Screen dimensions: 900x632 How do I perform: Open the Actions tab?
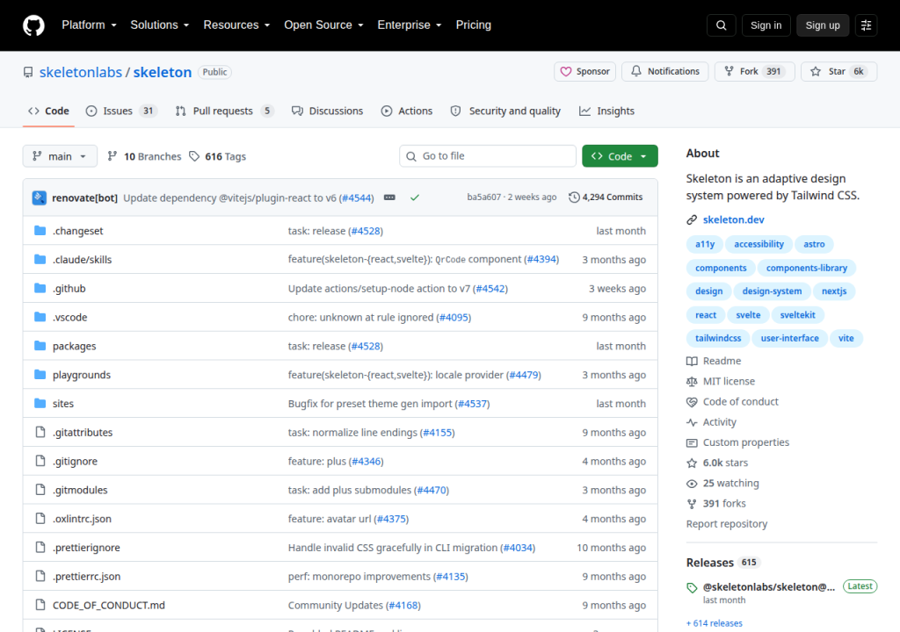point(407,111)
